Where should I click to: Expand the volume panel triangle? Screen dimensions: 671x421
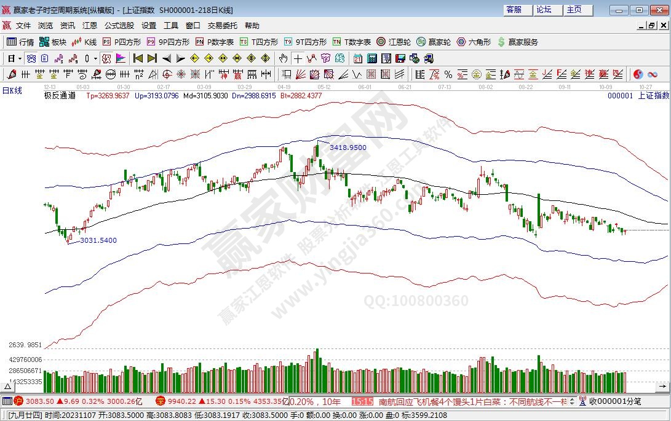tap(9, 385)
